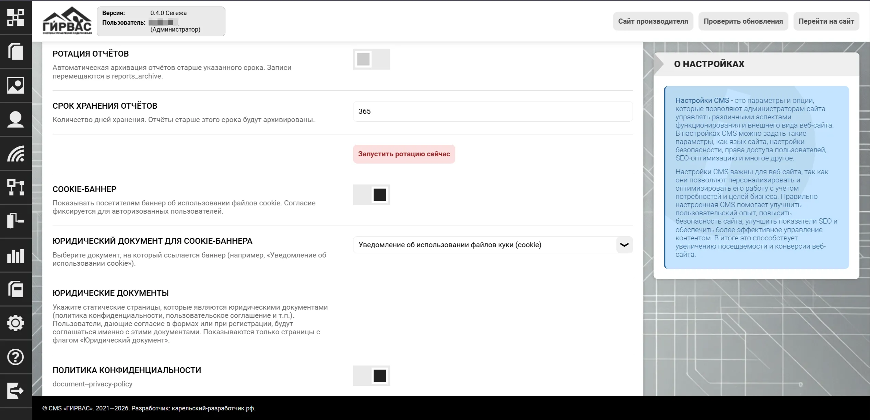The image size is (870, 420).
Task: Click the О НАСТРОЙКАХ panel header
Action: click(756, 64)
